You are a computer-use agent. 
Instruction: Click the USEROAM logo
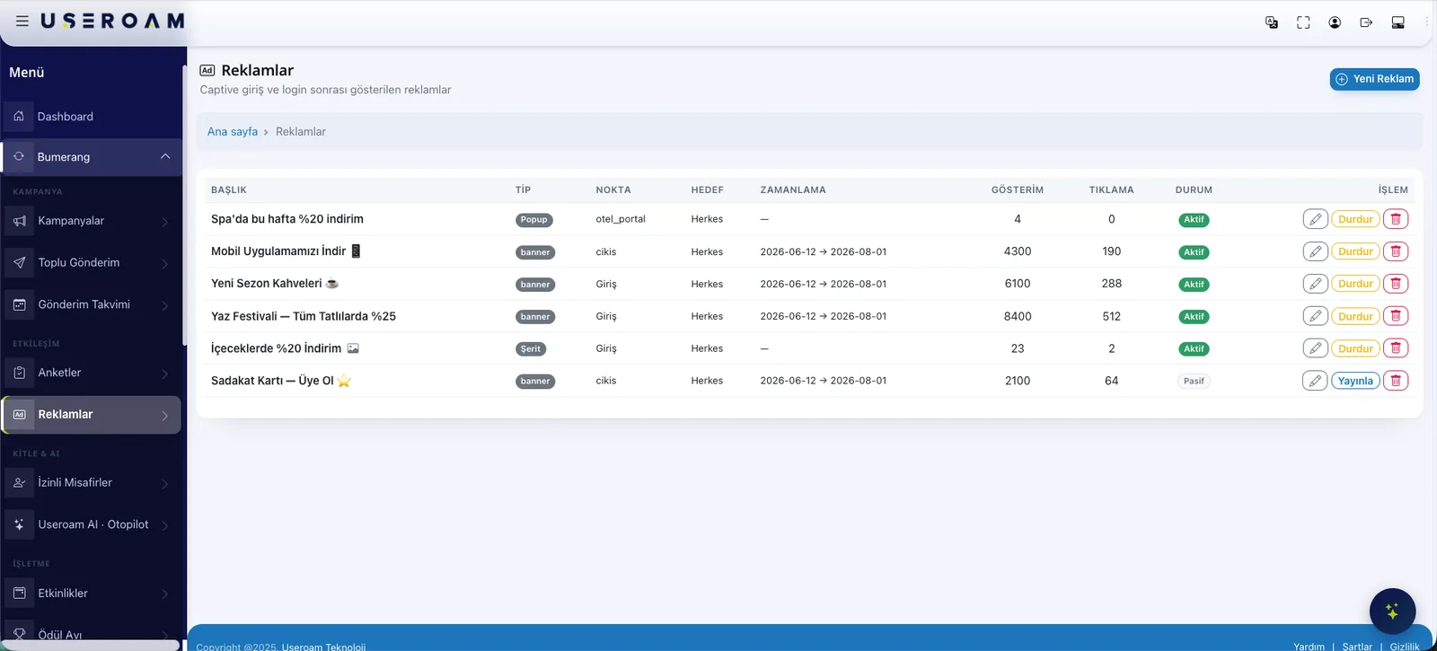point(113,21)
